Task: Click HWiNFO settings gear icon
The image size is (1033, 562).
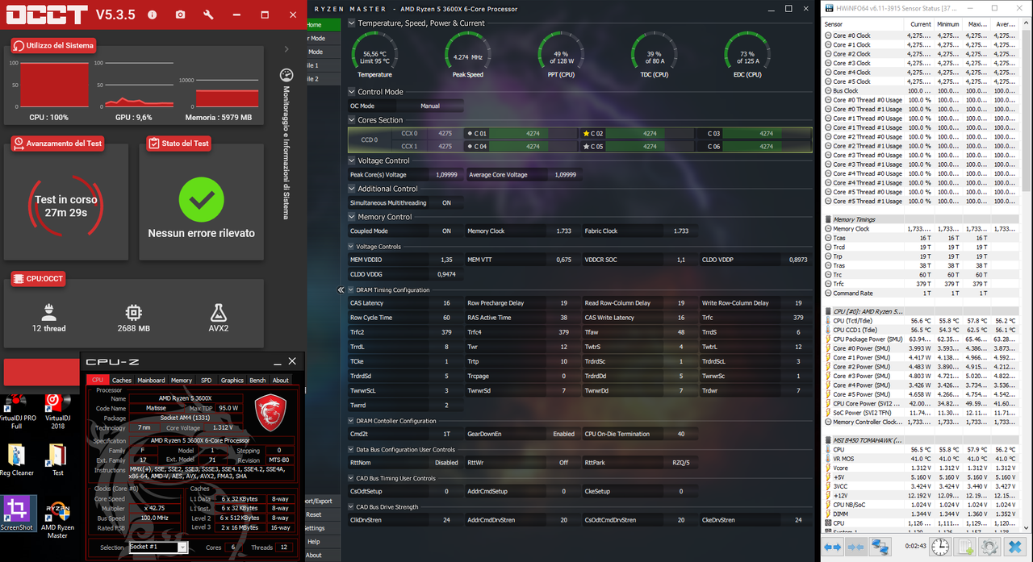Action: (x=989, y=547)
